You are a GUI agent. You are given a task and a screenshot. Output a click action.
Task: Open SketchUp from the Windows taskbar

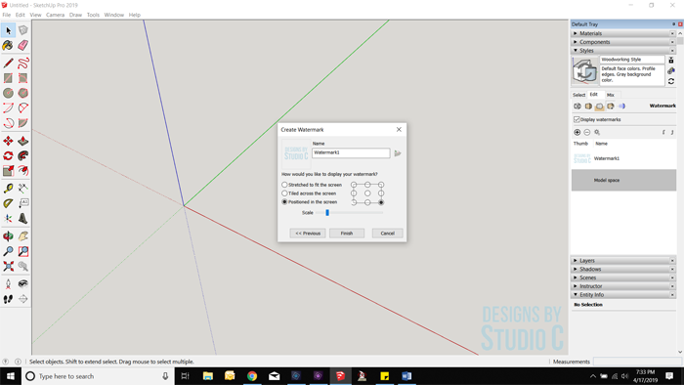tap(340, 376)
